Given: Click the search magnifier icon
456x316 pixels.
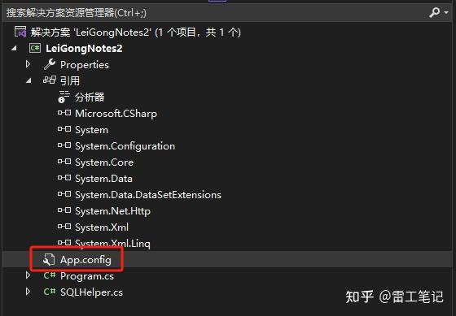Looking at the screenshot, I should click(x=435, y=12).
